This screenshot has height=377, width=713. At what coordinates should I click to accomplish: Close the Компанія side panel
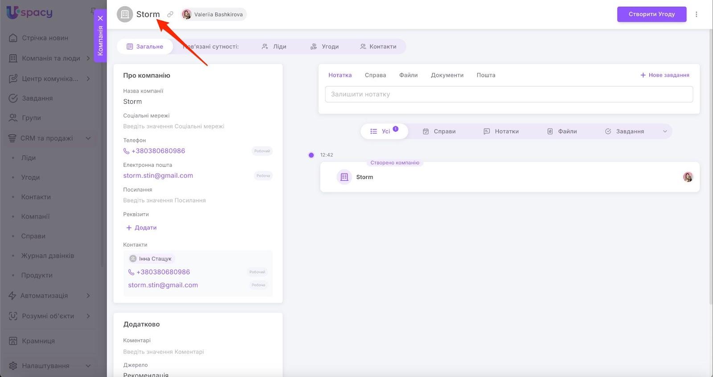(100, 18)
